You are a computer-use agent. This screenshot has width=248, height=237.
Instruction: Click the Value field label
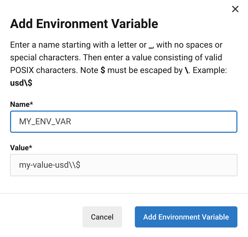click(20, 147)
